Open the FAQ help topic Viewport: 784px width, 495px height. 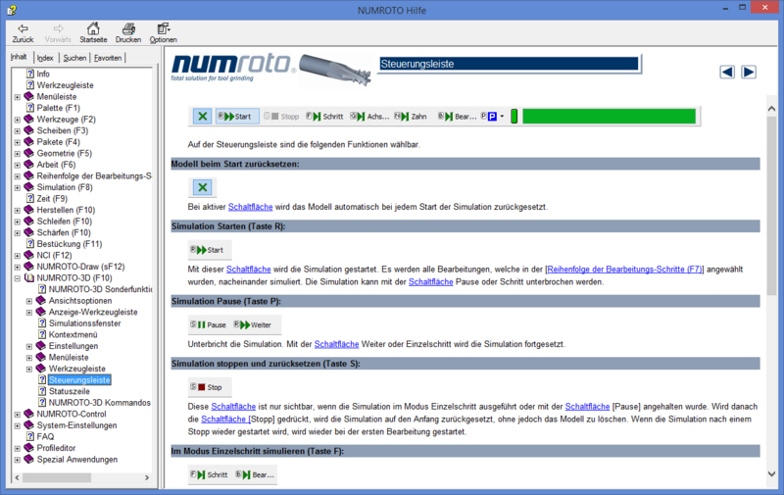[x=30, y=436]
